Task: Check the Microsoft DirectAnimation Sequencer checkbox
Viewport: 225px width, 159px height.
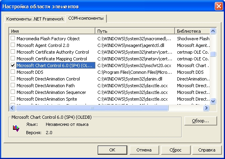Action: pos(13,92)
